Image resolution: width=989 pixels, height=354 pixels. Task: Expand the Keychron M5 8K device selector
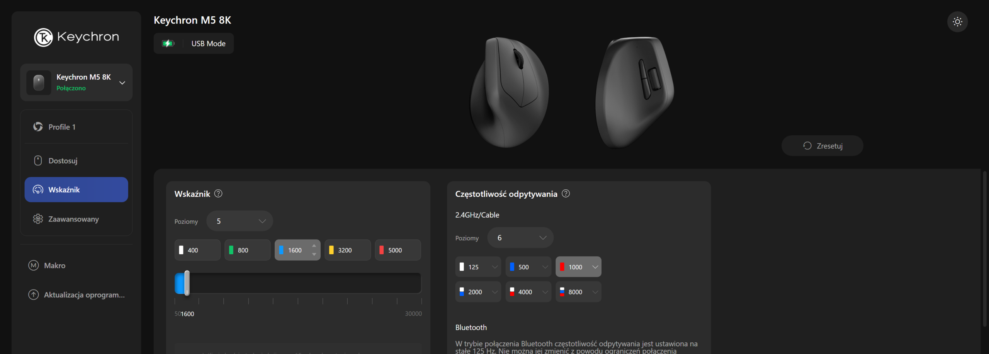click(76, 83)
